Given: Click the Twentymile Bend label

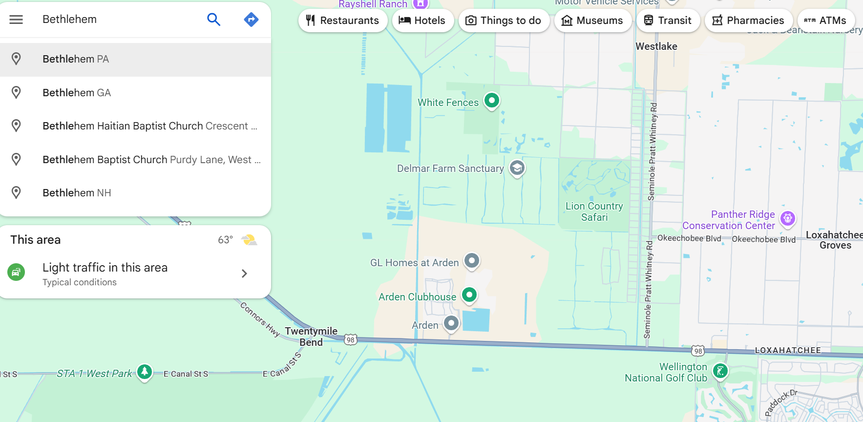Looking at the screenshot, I should (311, 337).
